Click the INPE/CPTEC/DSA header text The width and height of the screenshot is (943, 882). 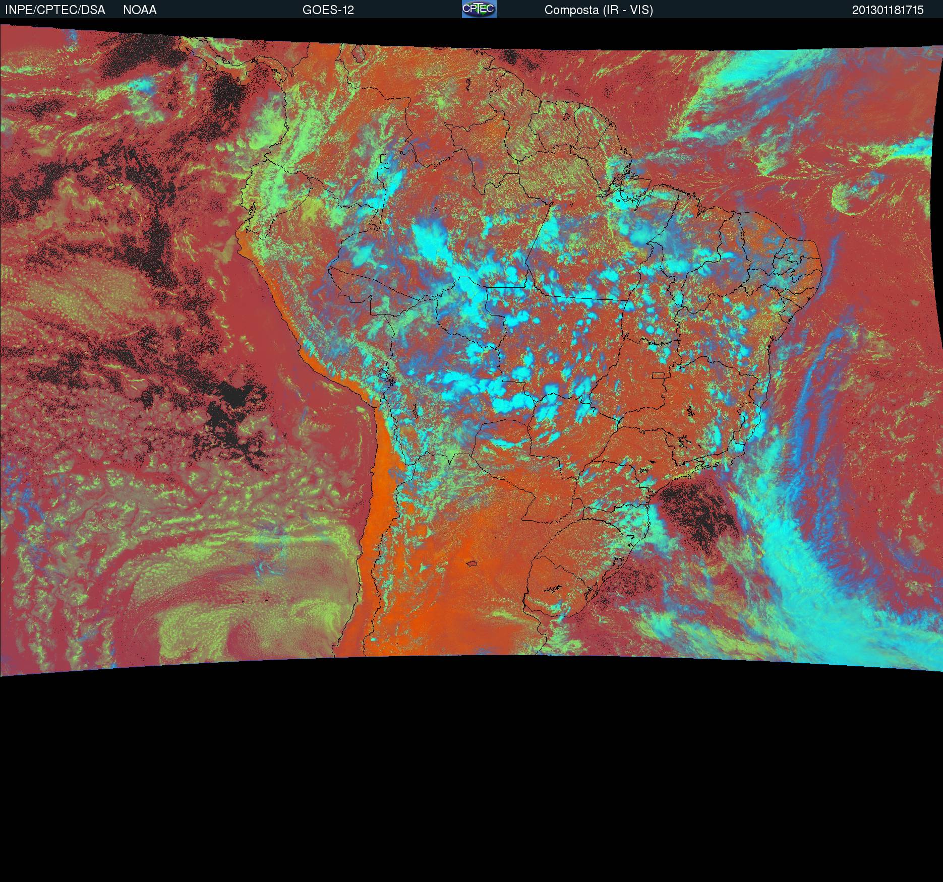55,10
